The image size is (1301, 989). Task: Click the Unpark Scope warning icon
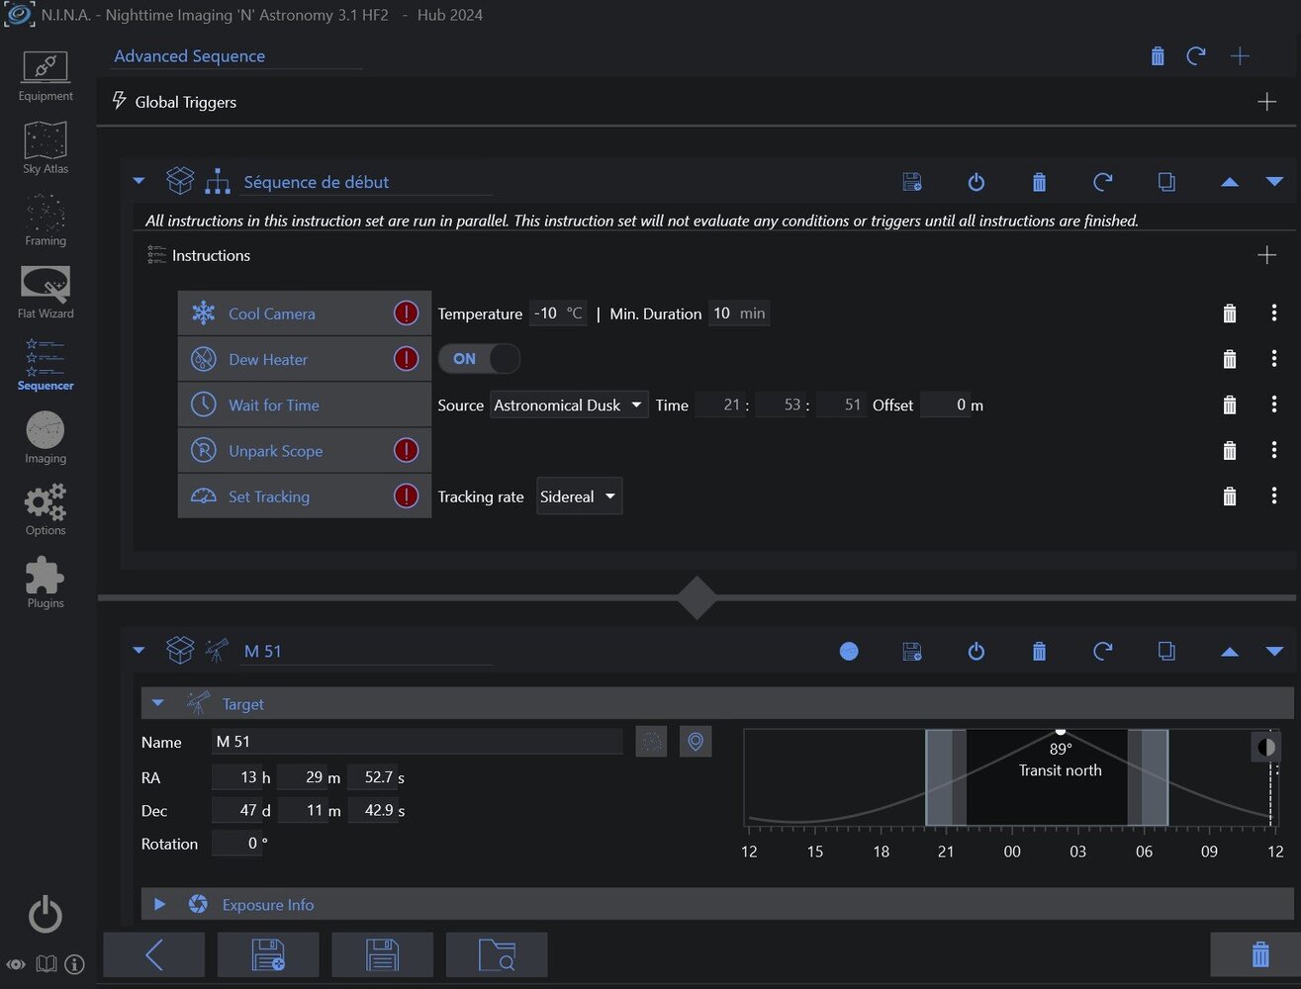pyautogui.click(x=406, y=451)
